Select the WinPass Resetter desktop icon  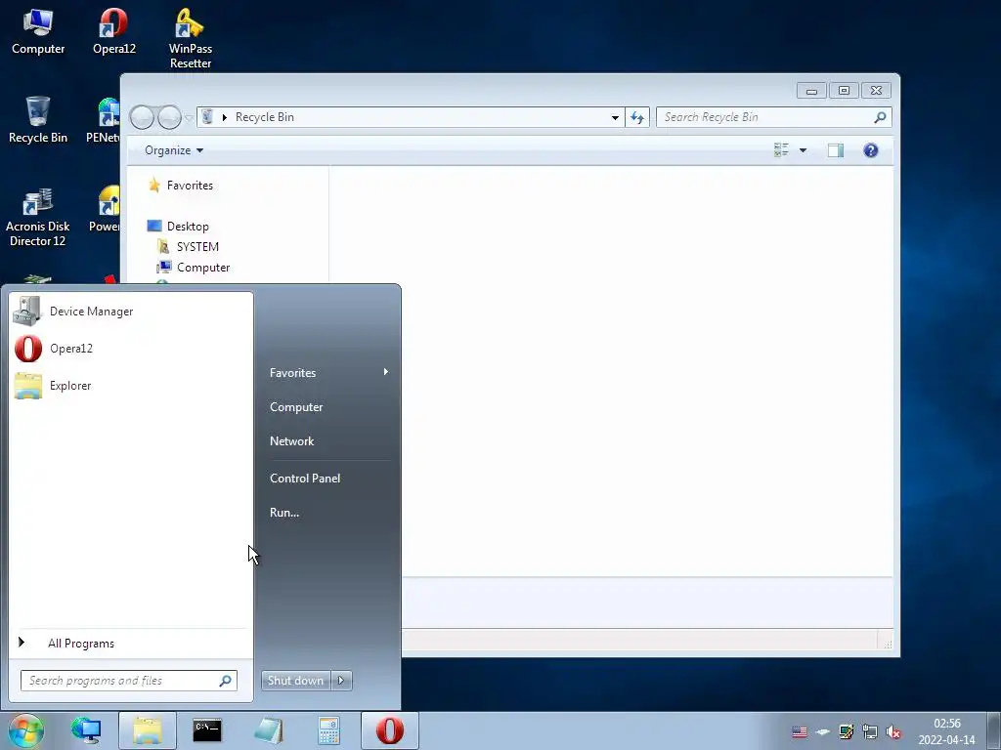[191, 38]
